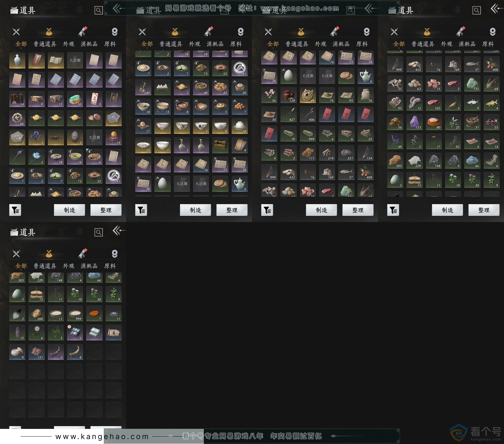Select the scroll category icon in second panel

click(x=209, y=31)
